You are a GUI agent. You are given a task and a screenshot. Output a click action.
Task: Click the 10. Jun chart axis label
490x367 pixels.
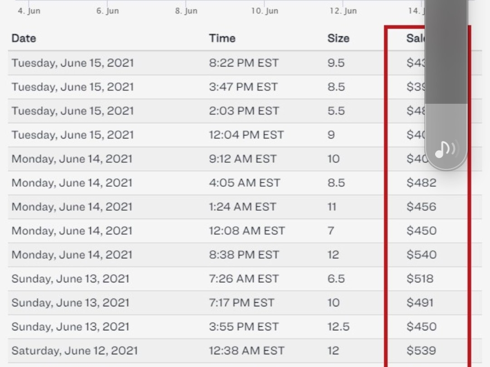pos(265,10)
